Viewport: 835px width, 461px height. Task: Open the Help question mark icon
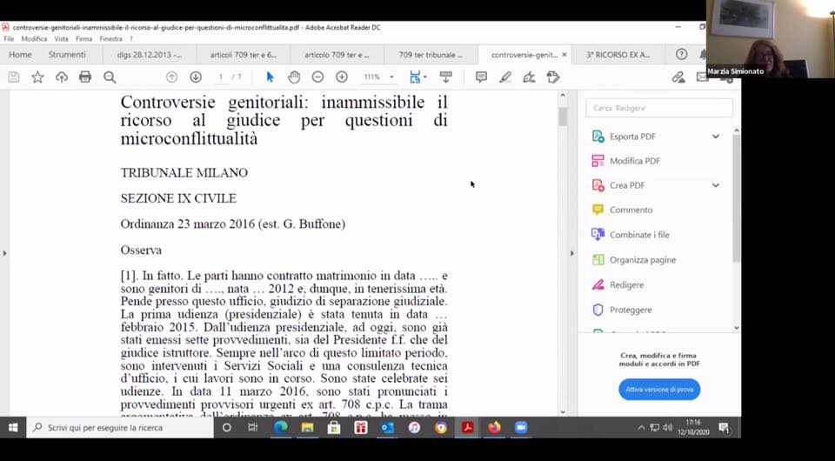681,54
